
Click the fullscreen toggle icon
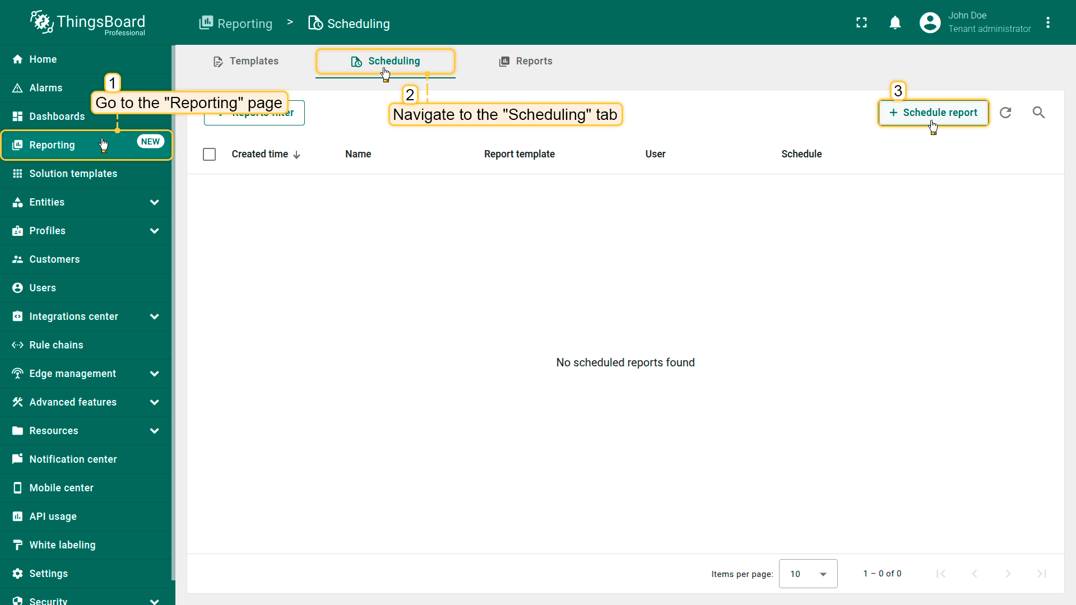pyautogui.click(x=861, y=22)
